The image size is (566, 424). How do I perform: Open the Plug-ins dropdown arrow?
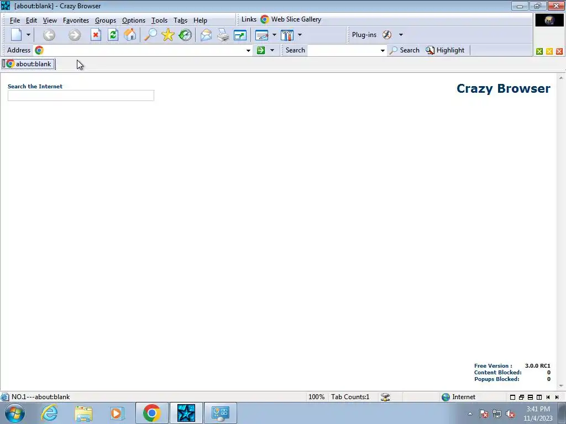(401, 35)
